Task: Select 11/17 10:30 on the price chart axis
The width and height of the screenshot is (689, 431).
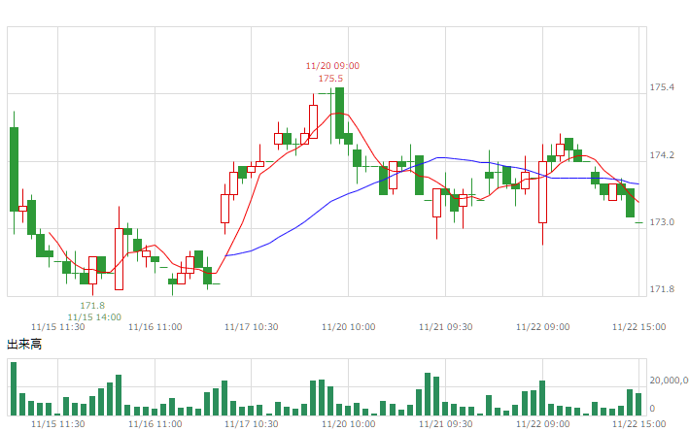Action: point(252,327)
